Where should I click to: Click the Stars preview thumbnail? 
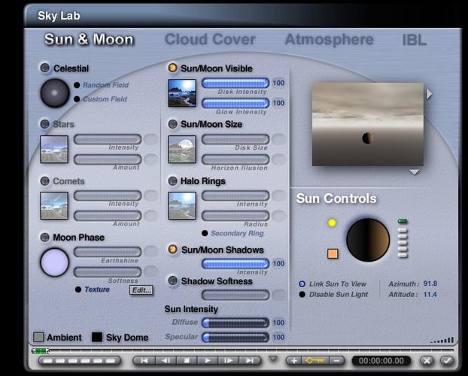coord(54,149)
